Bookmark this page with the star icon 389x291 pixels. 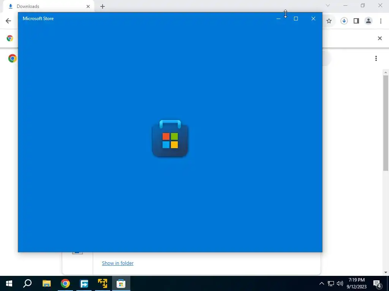(329, 21)
